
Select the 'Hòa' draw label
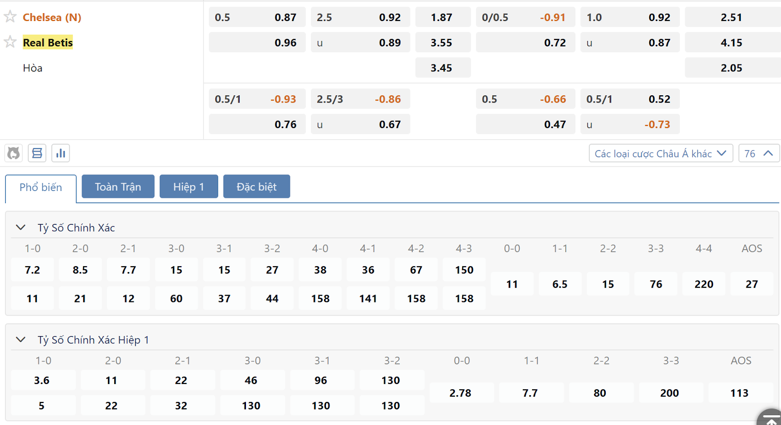tap(33, 68)
